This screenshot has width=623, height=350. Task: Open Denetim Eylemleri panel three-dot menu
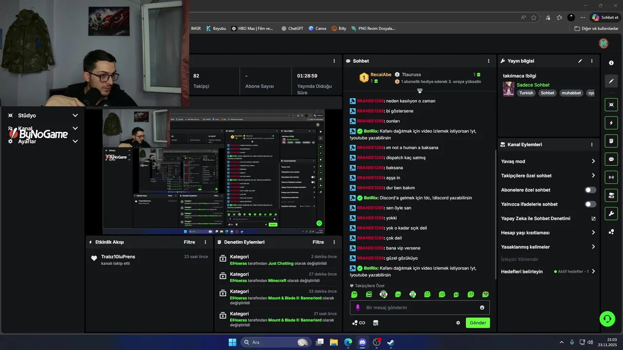tap(334, 242)
